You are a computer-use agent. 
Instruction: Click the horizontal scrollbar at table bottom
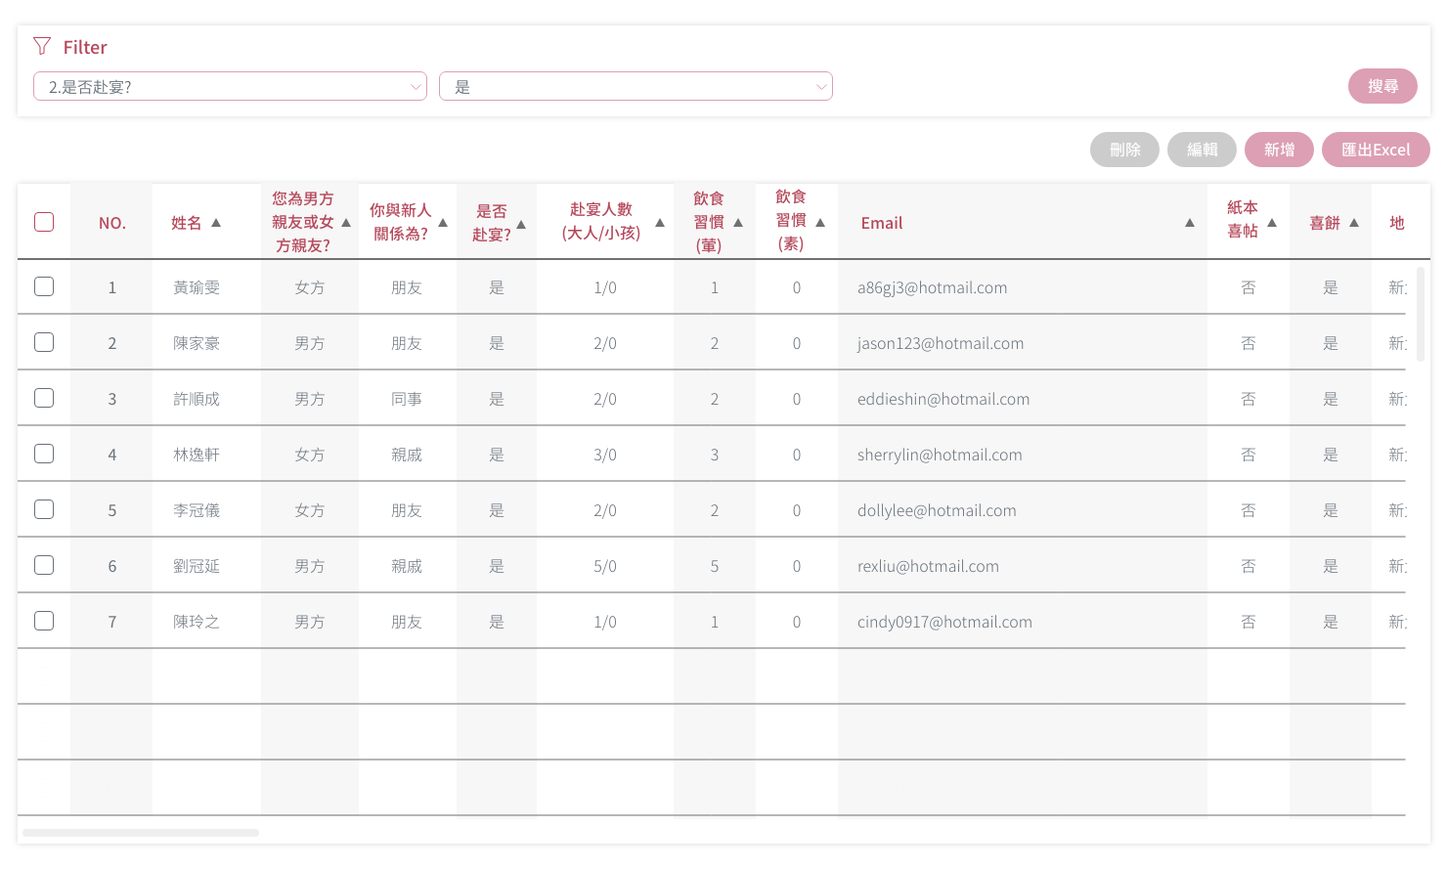[x=141, y=833]
